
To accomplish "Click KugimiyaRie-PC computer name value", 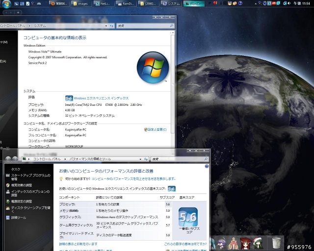I will point(76,129).
